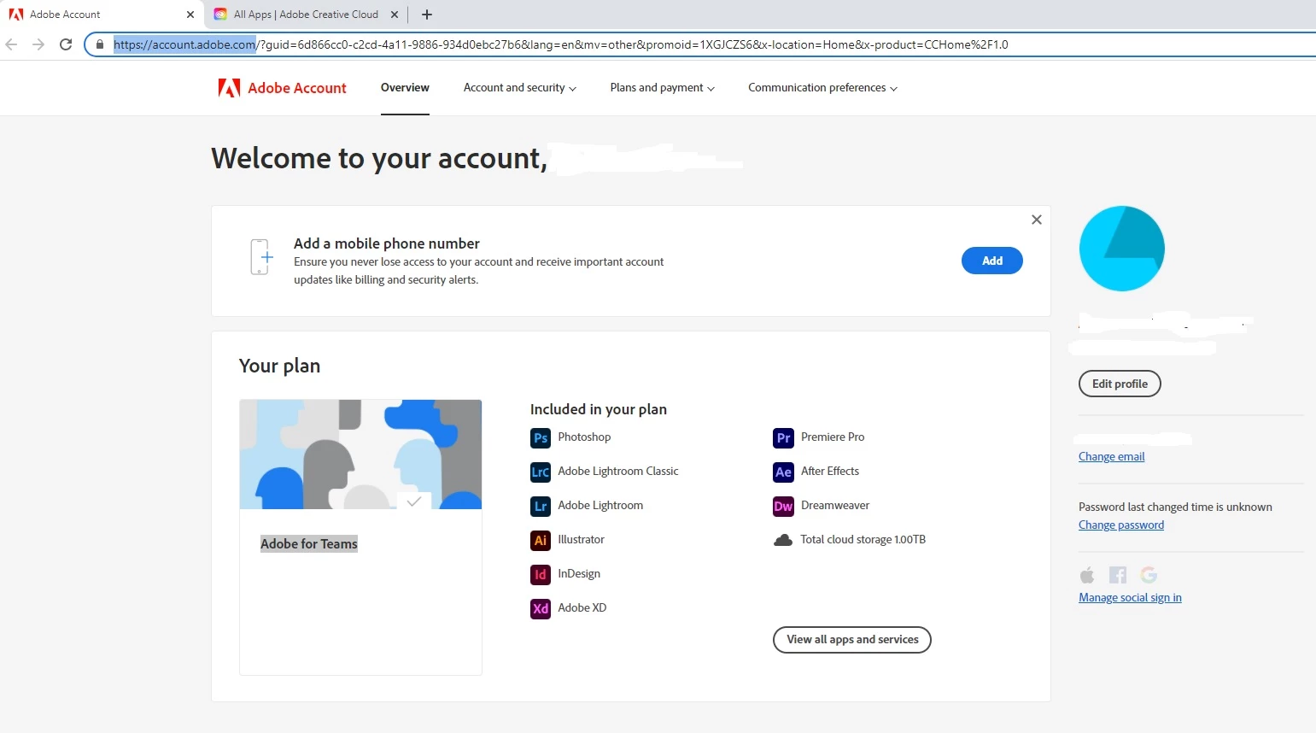Click the Illustrator Ai icon
The height and width of the screenshot is (733, 1316).
[541, 541]
